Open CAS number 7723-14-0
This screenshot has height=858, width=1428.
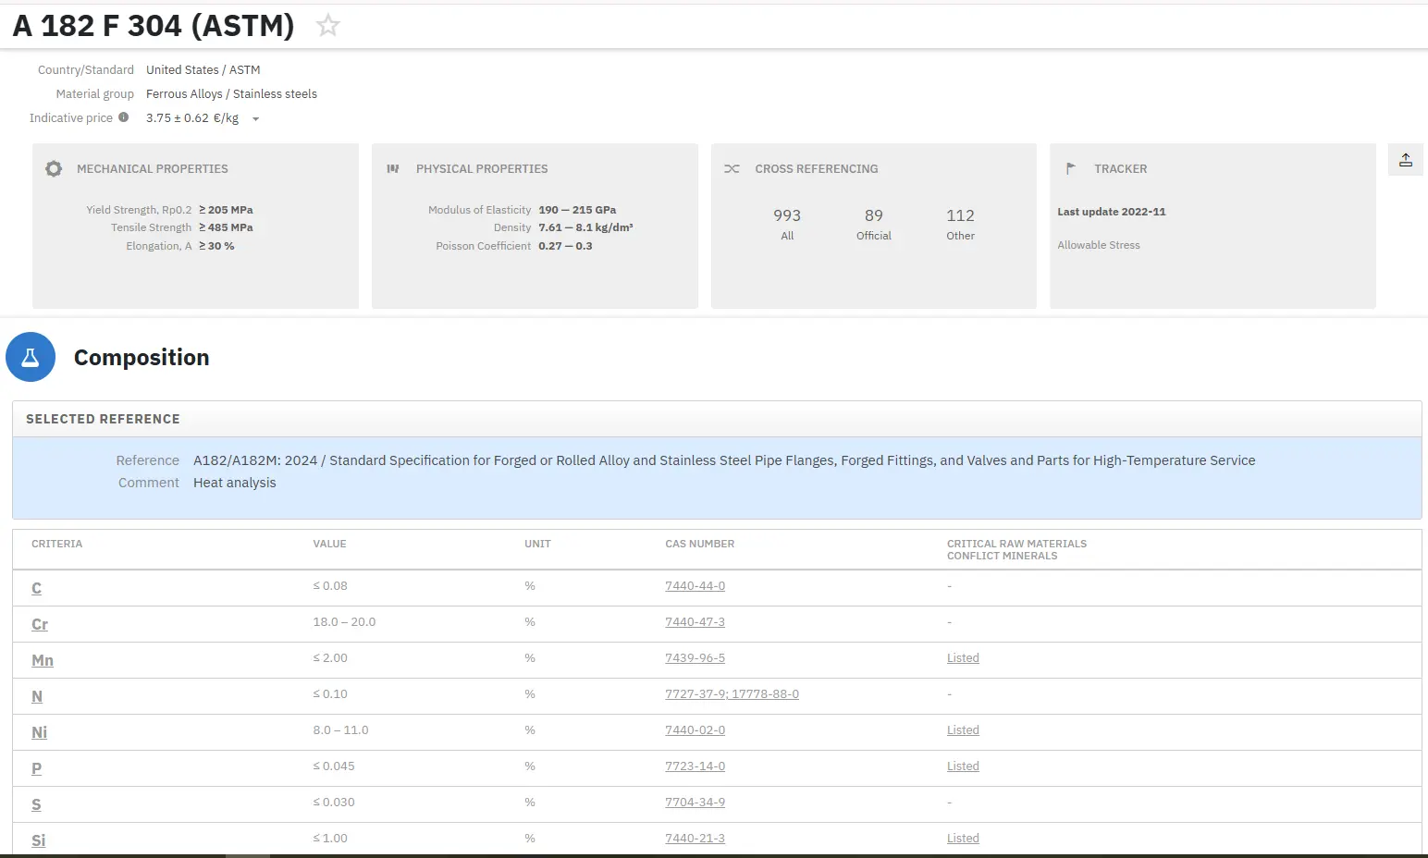695,766
